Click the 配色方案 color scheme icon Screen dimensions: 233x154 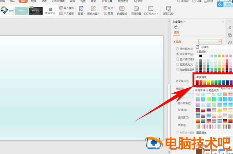pyautogui.click(x=93, y=9)
